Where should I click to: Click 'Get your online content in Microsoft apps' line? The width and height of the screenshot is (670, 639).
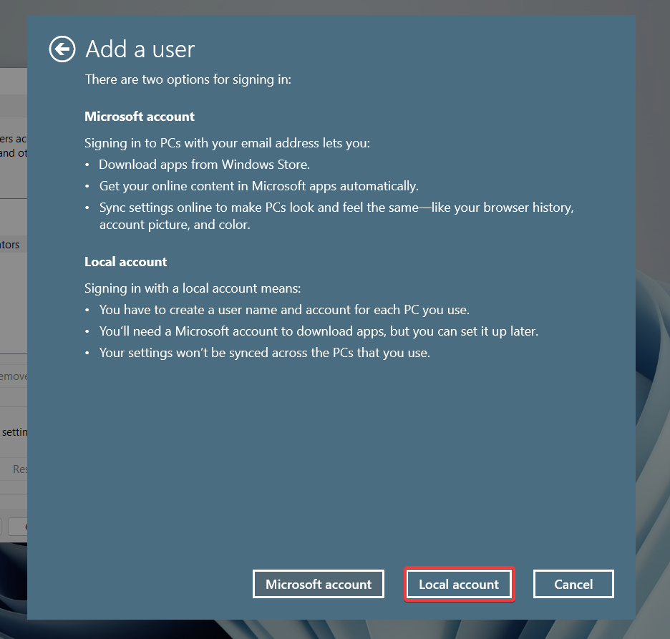pos(259,186)
